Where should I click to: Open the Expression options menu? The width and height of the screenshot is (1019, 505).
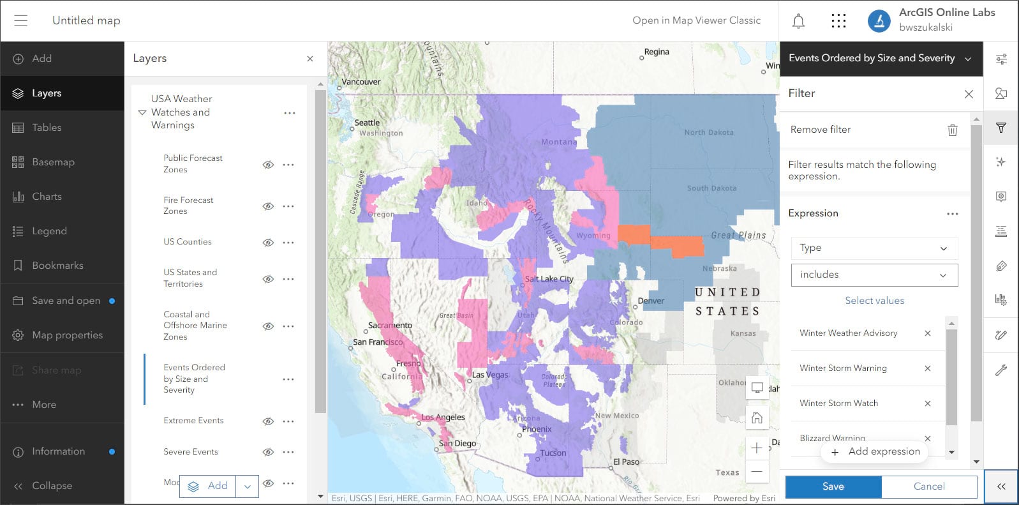point(953,214)
